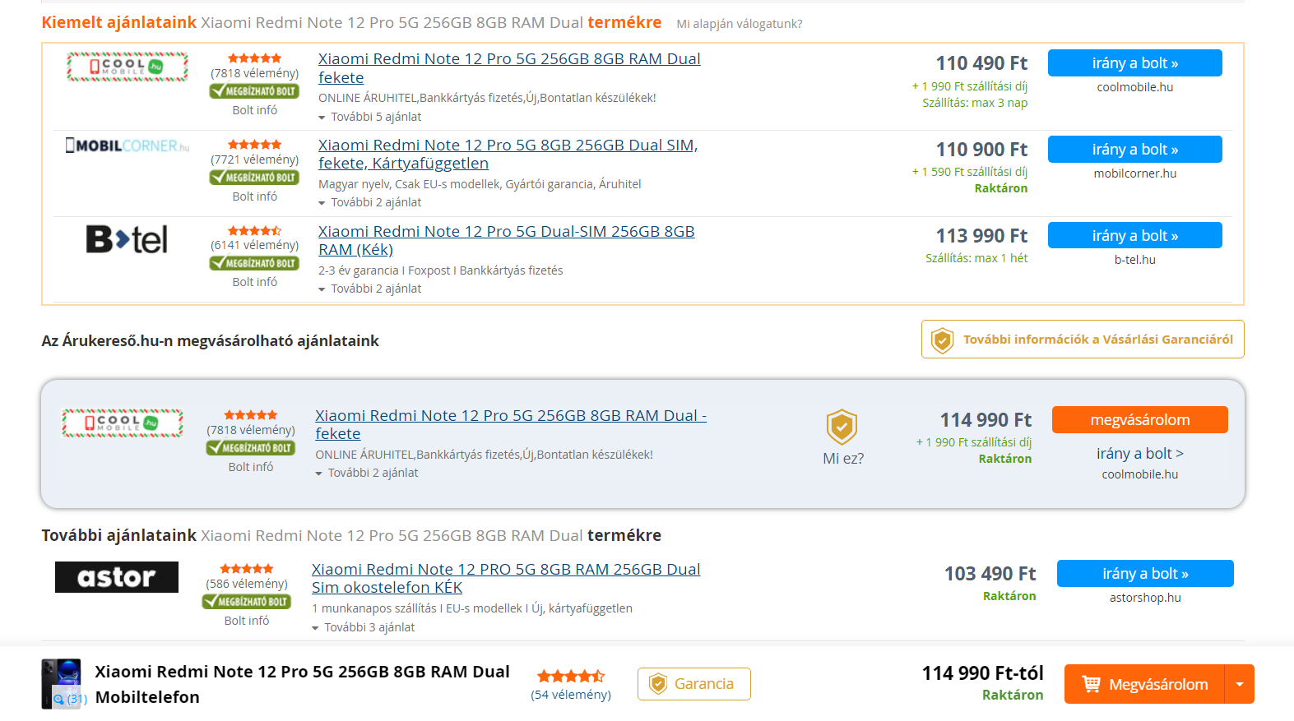The image size is (1294, 721).
Task: Click 'Megbízható bolt' badge for B-tel
Action: pyautogui.click(x=254, y=263)
